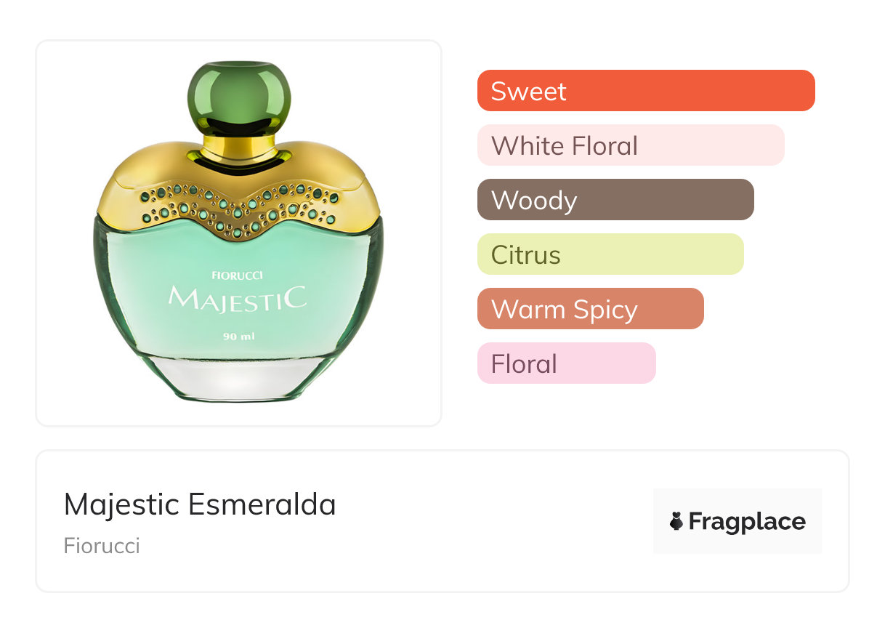Select the Warm Spicy accord bar
885x628 pixels.
(x=591, y=309)
